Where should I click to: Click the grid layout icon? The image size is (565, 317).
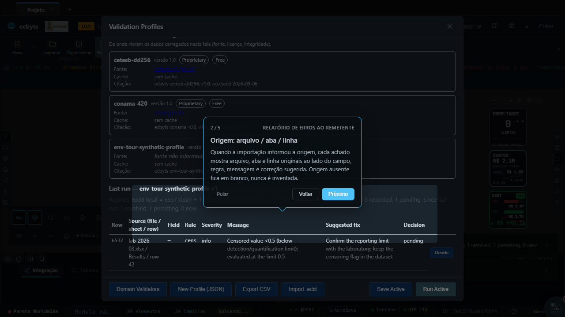pyautogui.click(x=30, y=259)
